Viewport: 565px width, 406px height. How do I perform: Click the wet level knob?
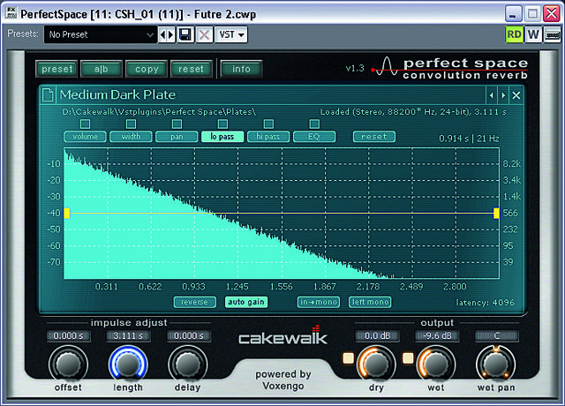436,365
